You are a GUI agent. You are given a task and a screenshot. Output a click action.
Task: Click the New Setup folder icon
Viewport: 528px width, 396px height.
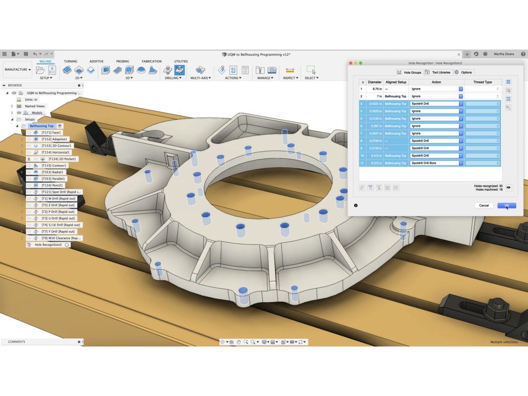tap(40, 70)
